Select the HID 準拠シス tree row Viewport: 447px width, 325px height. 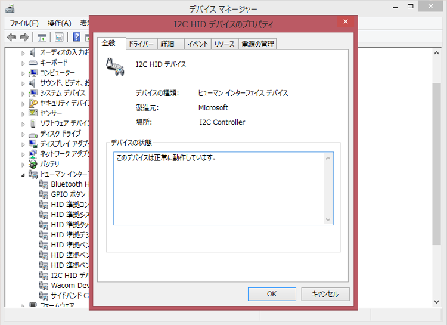64,215
